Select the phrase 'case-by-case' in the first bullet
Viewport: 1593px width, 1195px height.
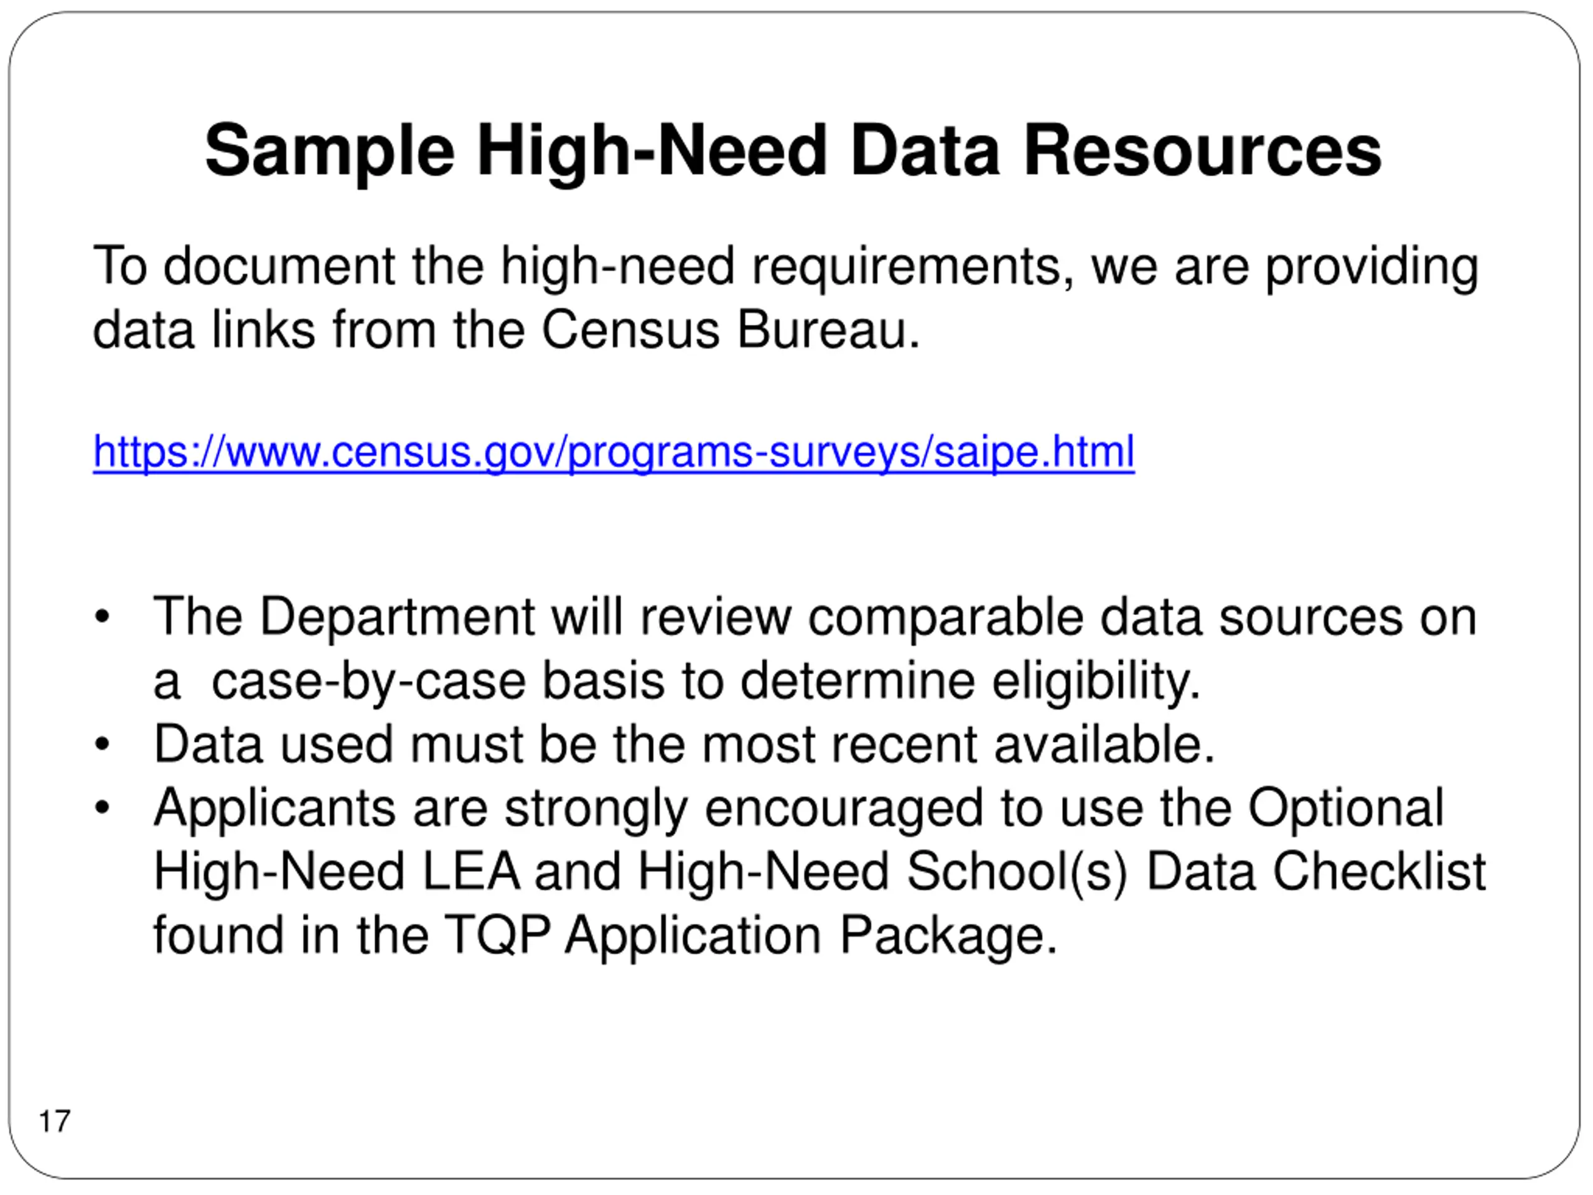[x=368, y=682]
